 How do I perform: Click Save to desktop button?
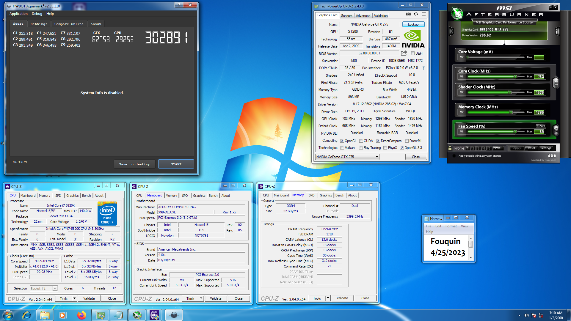click(x=134, y=164)
